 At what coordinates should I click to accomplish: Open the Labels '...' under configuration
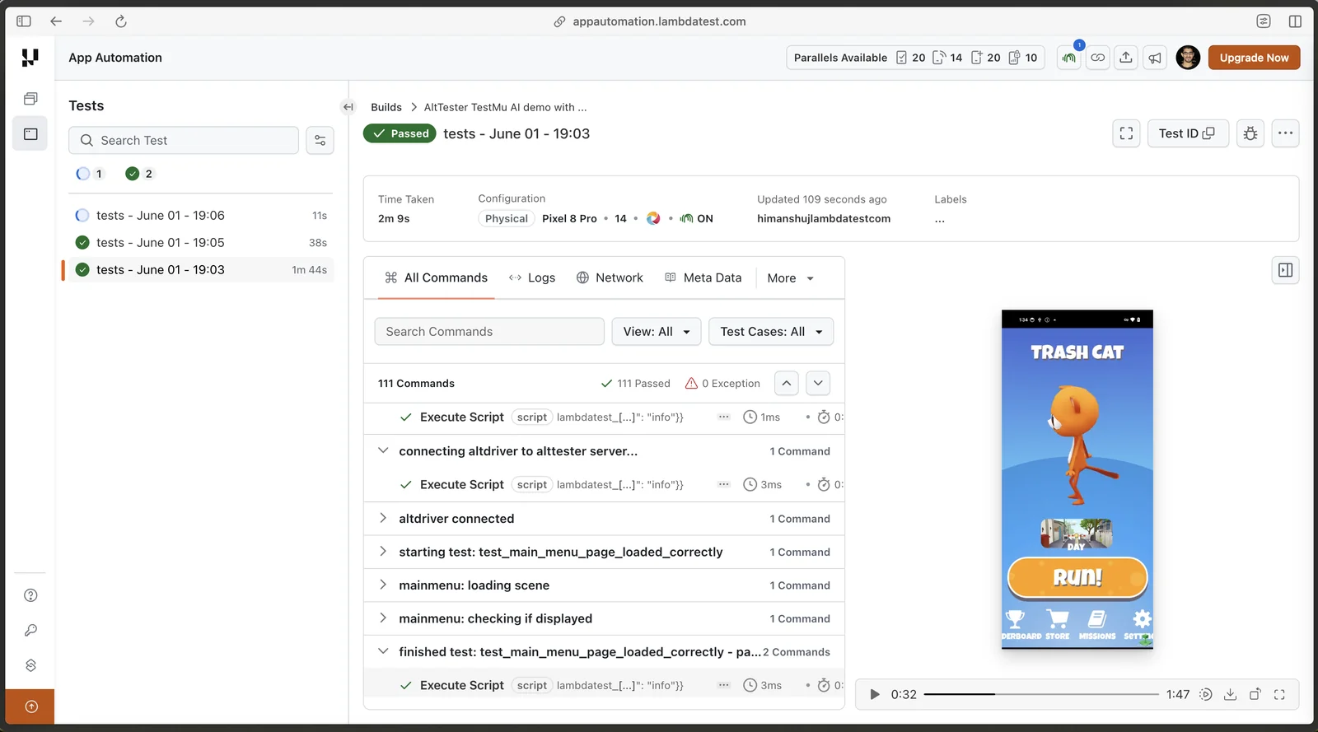pyautogui.click(x=940, y=219)
